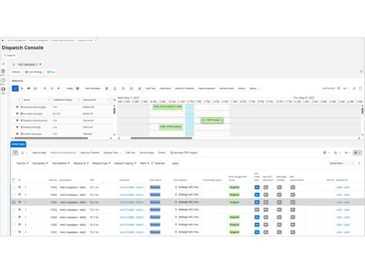Image resolution: width=365 pixels, height=274 pixels.
Task: Open Additional Qualifications link
Action: pyautogui.click(x=63, y=153)
